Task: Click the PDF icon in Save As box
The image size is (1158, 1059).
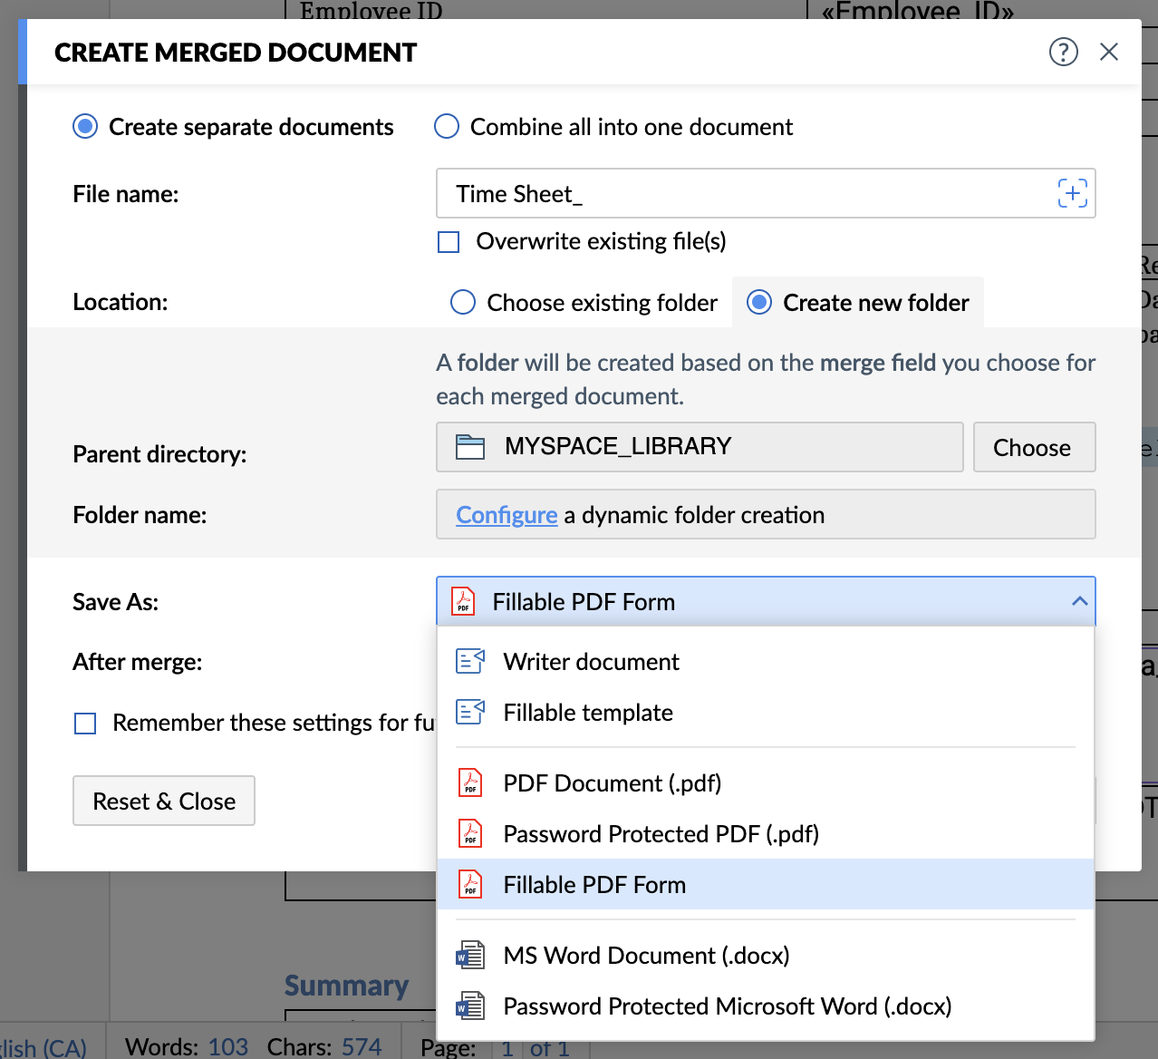Action: tap(463, 602)
